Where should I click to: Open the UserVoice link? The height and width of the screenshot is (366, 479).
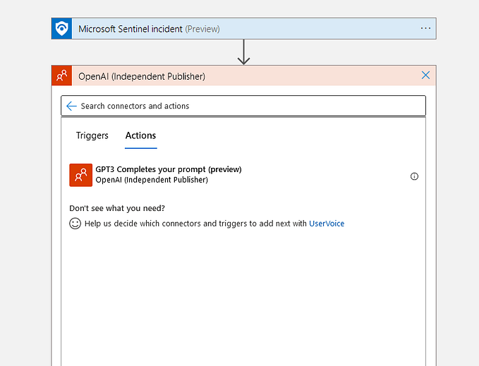click(327, 224)
